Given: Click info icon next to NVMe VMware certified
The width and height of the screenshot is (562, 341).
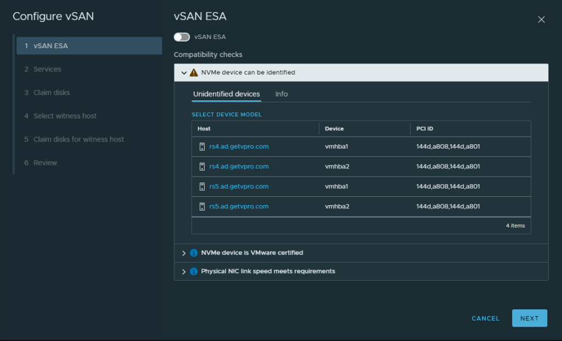Looking at the screenshot, I should coord(194,253).
